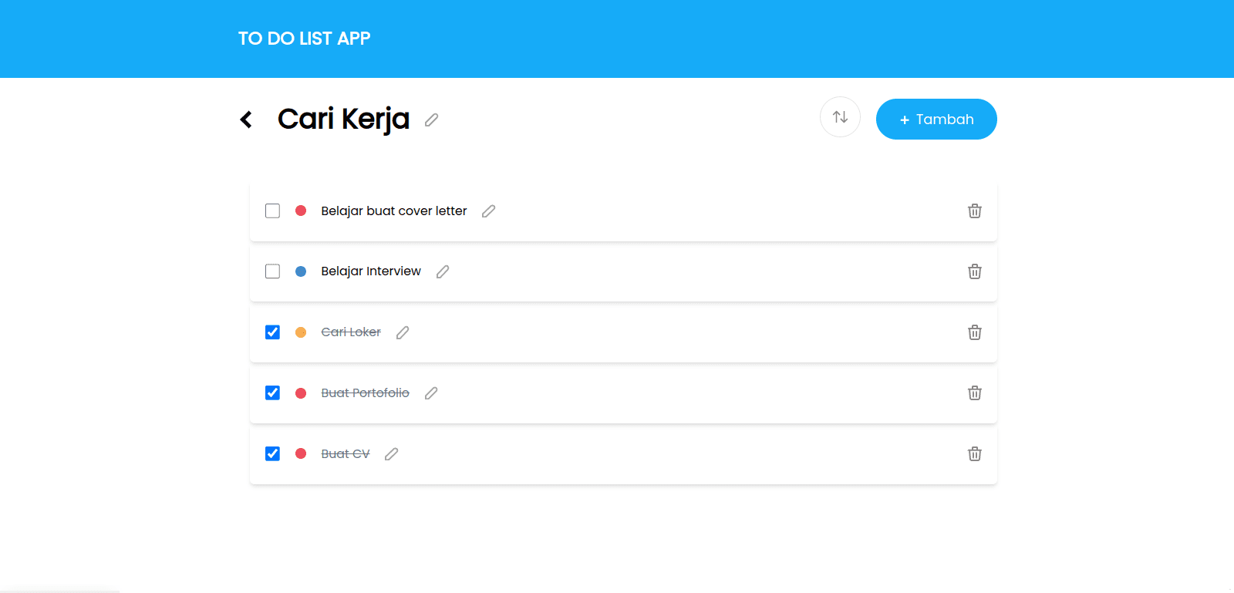Click the Tambah button

pyautogui.click(x=936, y=120)
